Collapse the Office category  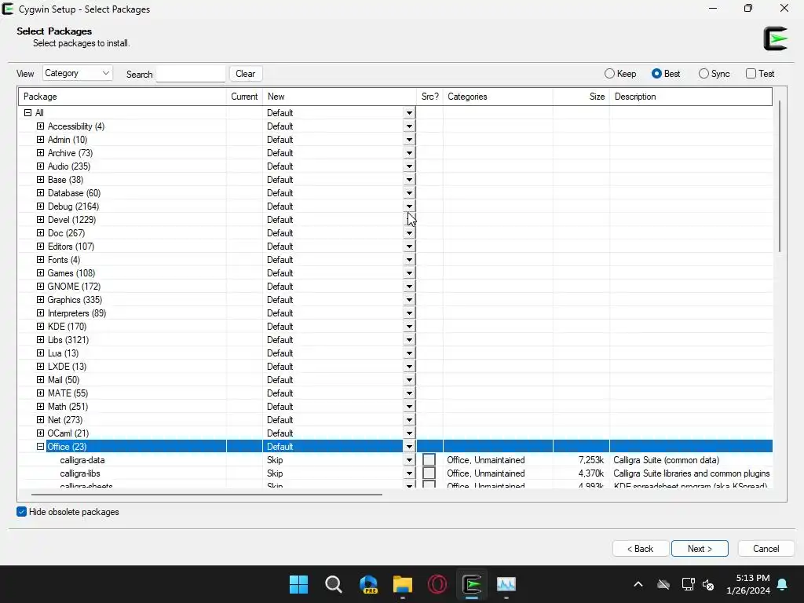41,447
